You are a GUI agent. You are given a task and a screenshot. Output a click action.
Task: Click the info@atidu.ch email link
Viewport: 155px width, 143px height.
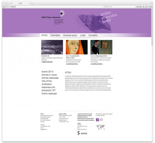[44, 129]
